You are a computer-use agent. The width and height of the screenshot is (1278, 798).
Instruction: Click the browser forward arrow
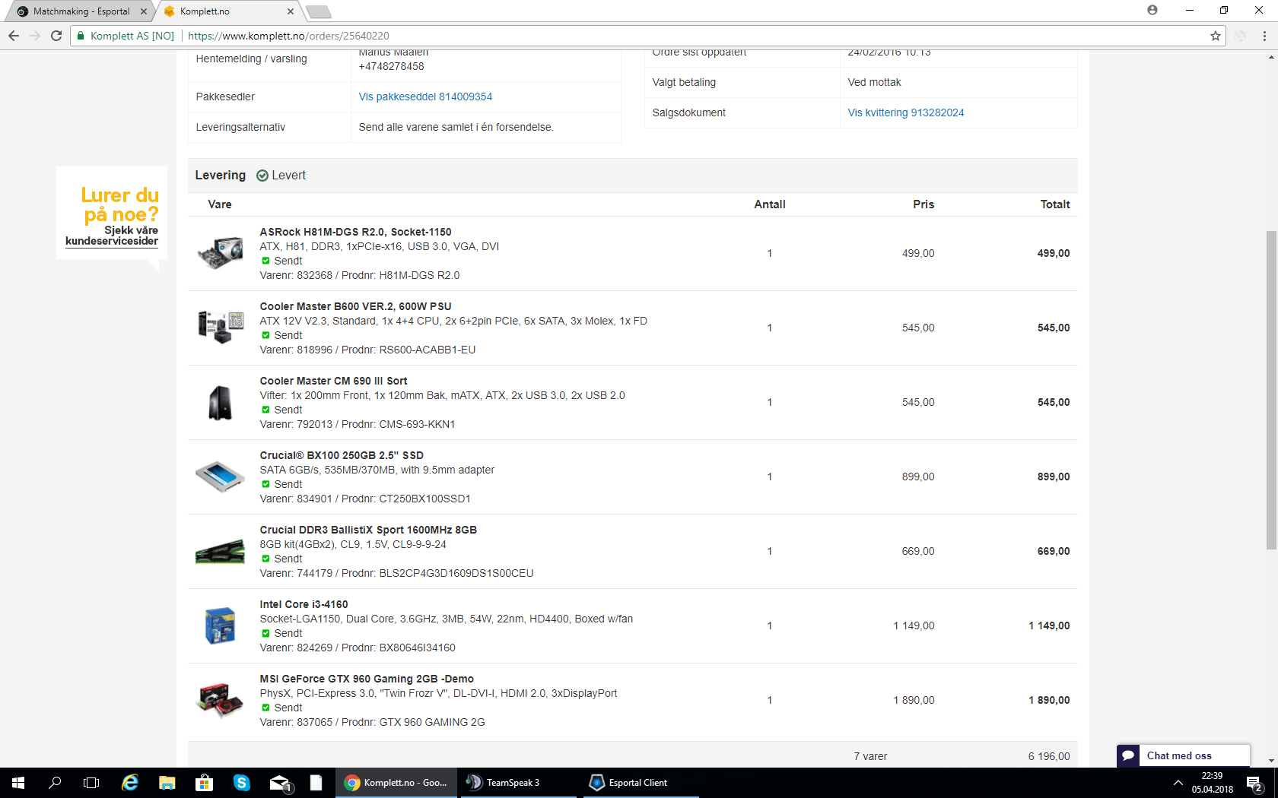point(35,36)
